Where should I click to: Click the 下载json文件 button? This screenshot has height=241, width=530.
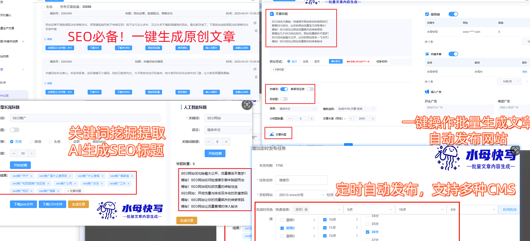(x=24, y=204)
